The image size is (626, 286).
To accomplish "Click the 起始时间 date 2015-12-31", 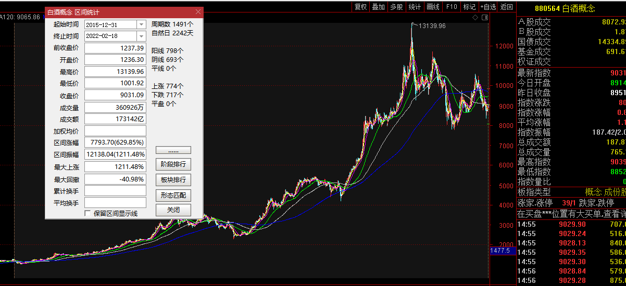I will (111, 24).
